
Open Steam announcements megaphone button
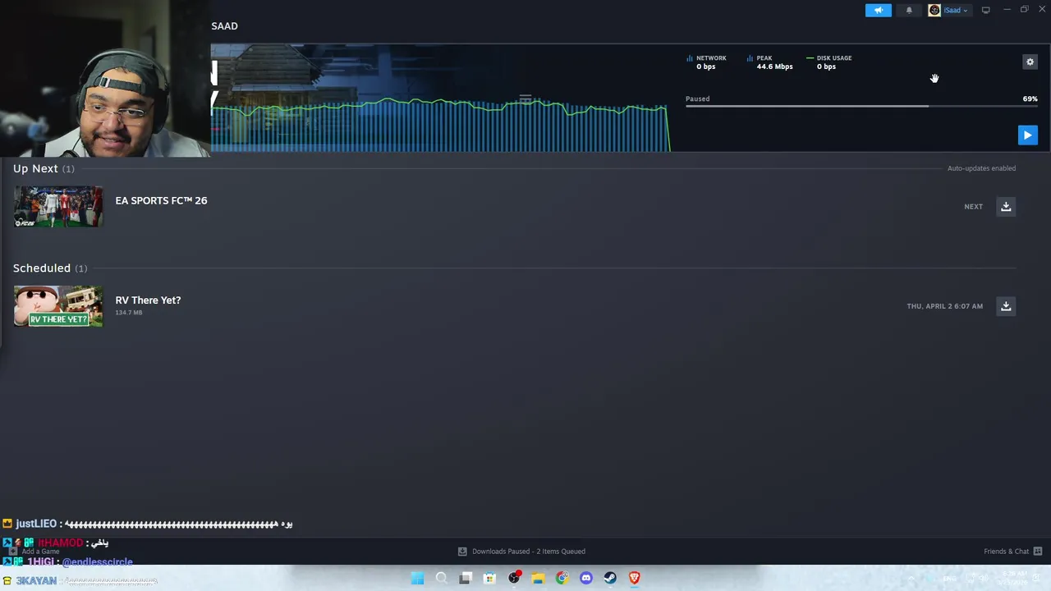pos(878,10)
